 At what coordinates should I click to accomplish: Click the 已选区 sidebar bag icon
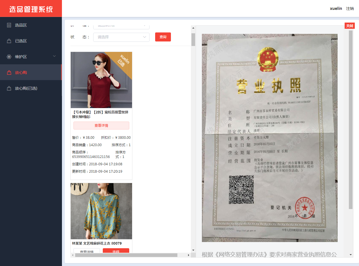[9, 41]
